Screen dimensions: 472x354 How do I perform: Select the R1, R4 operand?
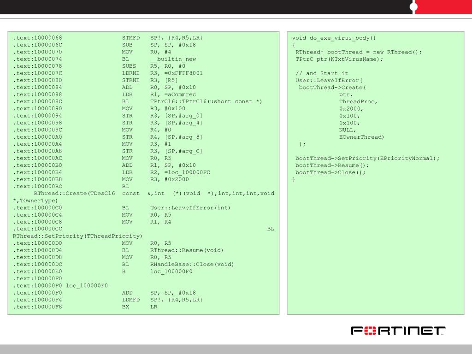click(161, 222)
